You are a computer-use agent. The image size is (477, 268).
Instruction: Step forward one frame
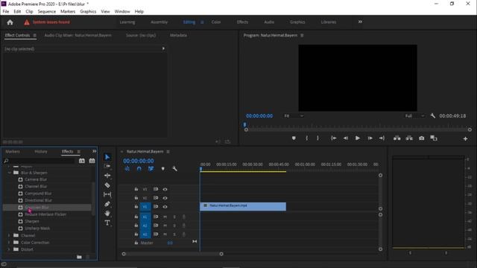[x=370, y=138]
